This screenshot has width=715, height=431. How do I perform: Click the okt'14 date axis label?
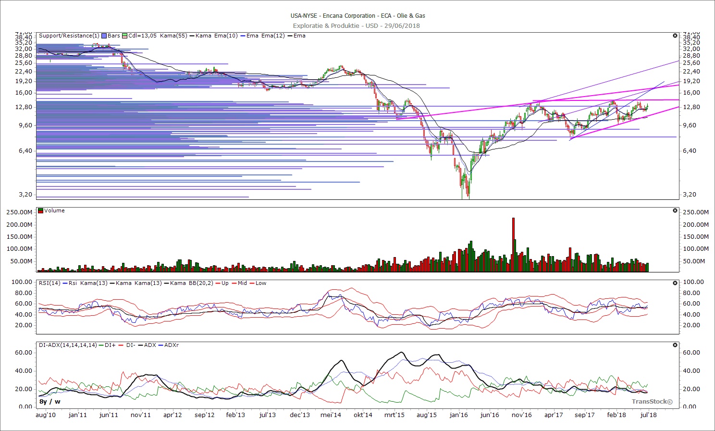point(363,415)
